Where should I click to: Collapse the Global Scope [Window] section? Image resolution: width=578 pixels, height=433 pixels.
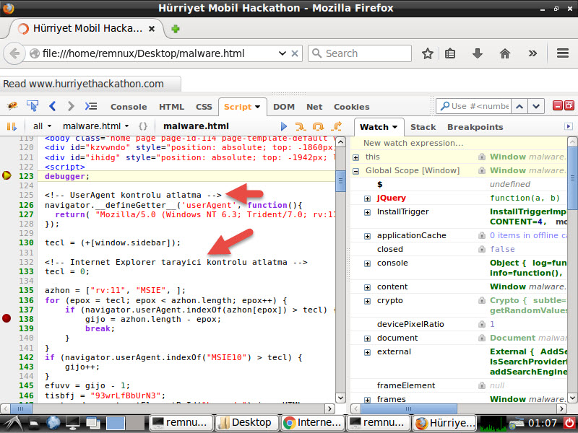coord(355,171)
